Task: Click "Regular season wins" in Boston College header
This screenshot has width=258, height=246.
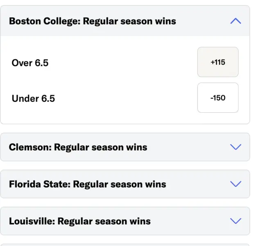Action: point(129,21)
